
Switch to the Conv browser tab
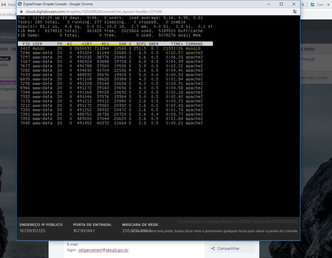pos(320,5)
